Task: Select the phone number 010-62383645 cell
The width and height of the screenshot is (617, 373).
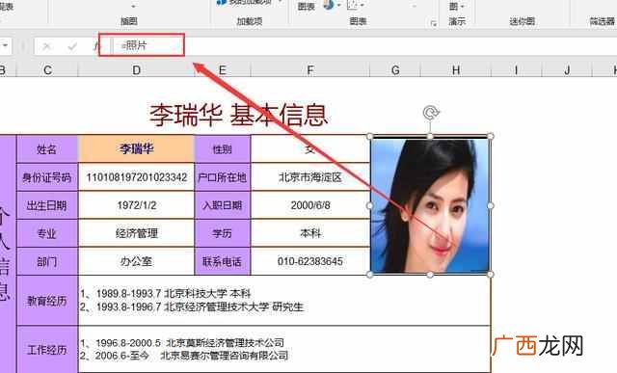Action: (310, 261)
